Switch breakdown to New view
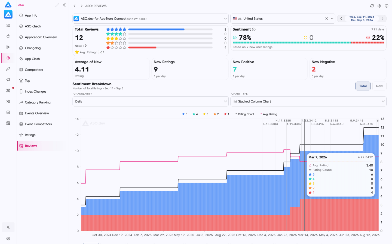The width and height of the screenshot is (392, 244). [x=379, y=86]
